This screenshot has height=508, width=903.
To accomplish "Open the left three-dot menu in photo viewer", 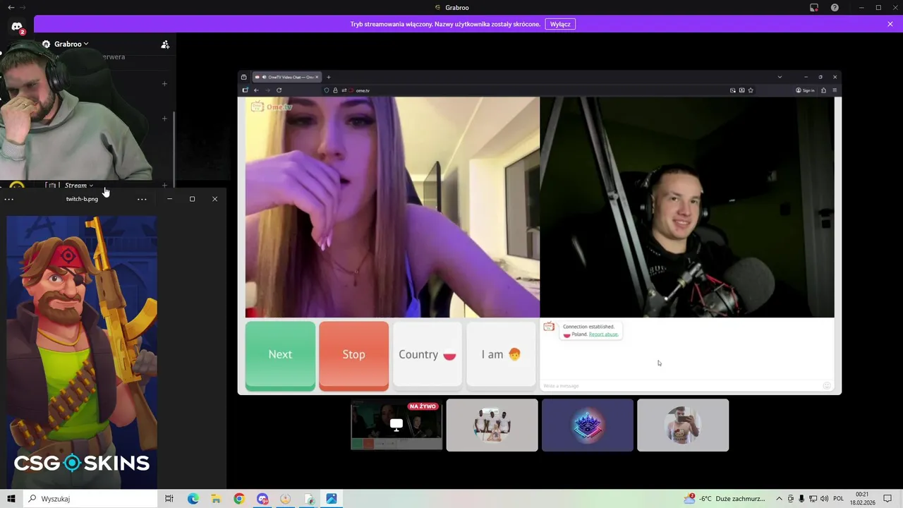I will coord(8,199).
